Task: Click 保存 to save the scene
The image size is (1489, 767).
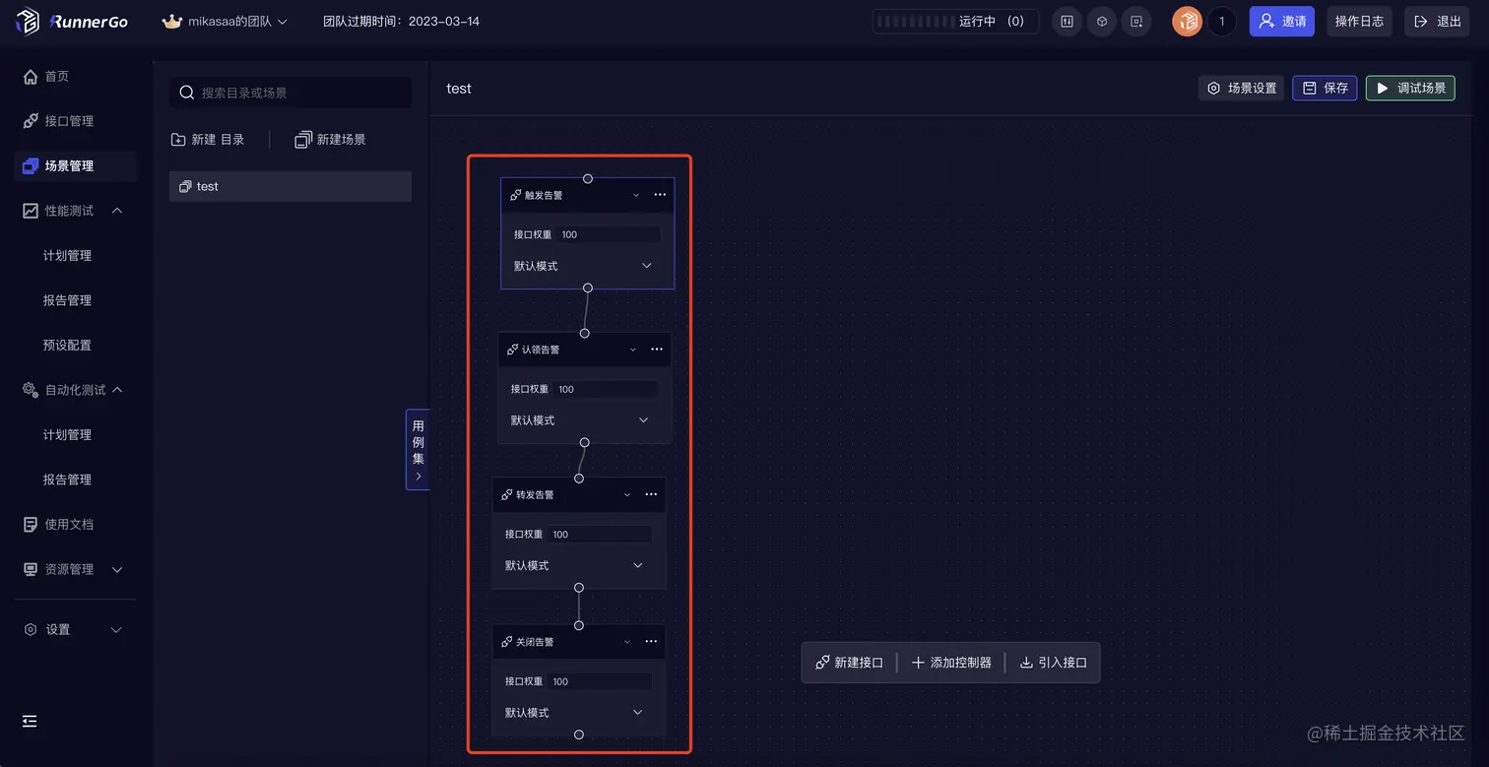Action: (1326, 88)
